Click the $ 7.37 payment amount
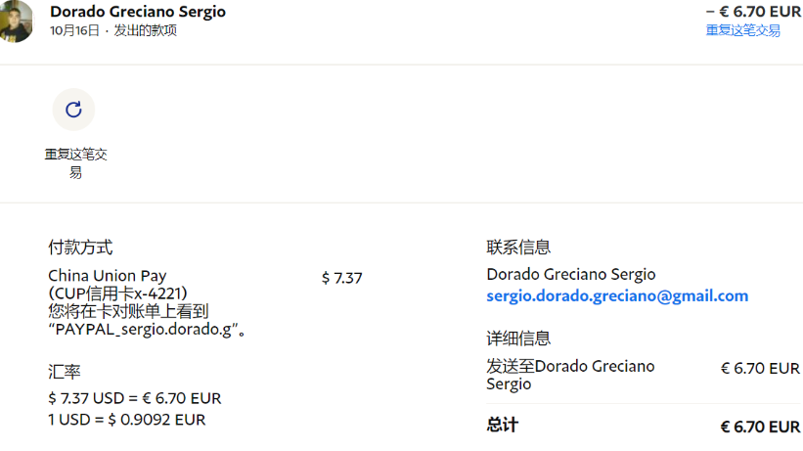The height and width of the screenshot is (451, 803). pos(341,278)
